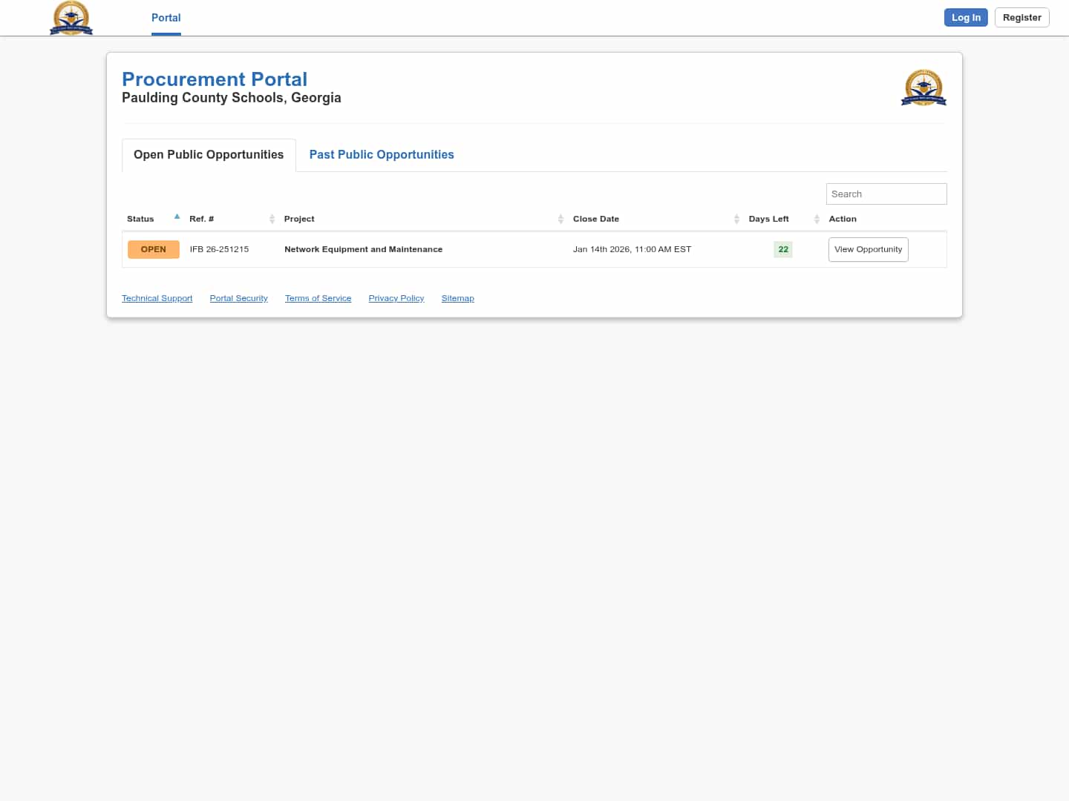The width and height of the screenshot is (1069, 801).
Task: Click the Ref. # column sort arrows
Action: click(272, 219)
